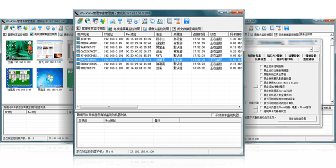Open the sort dropdown in right window
This screenshot has width=336, height=168.
pyautogui.click(x=332, y=34)
